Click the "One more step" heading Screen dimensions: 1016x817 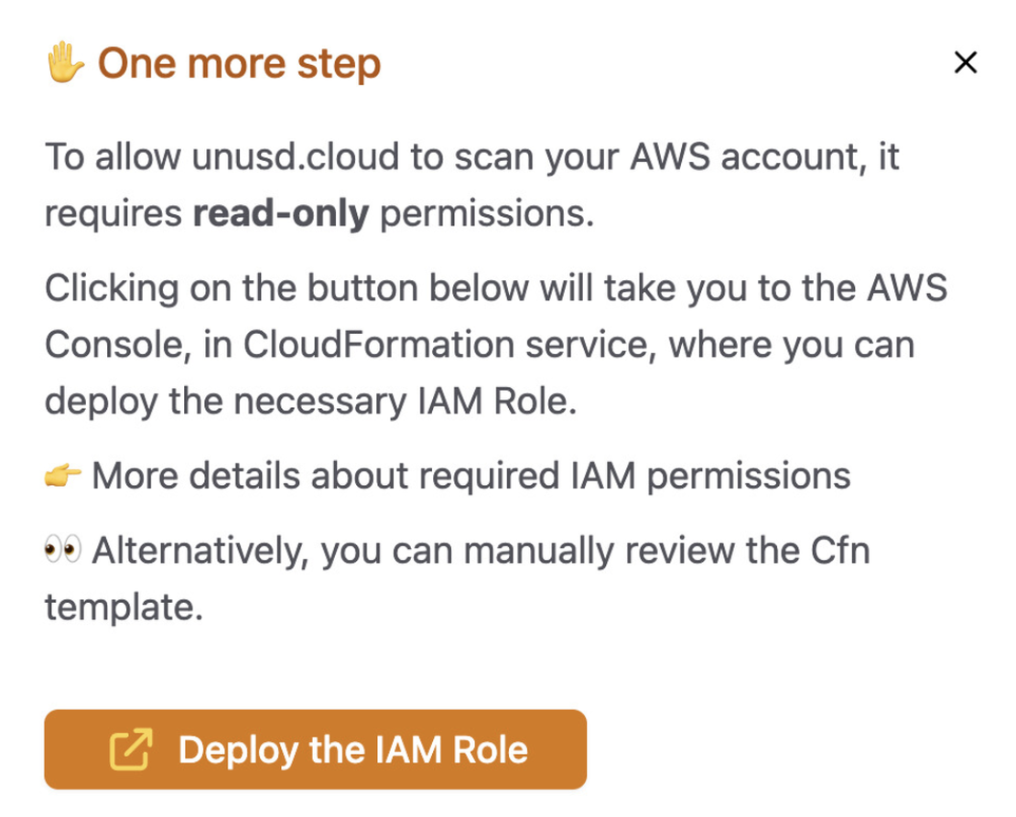coord(239,64)
